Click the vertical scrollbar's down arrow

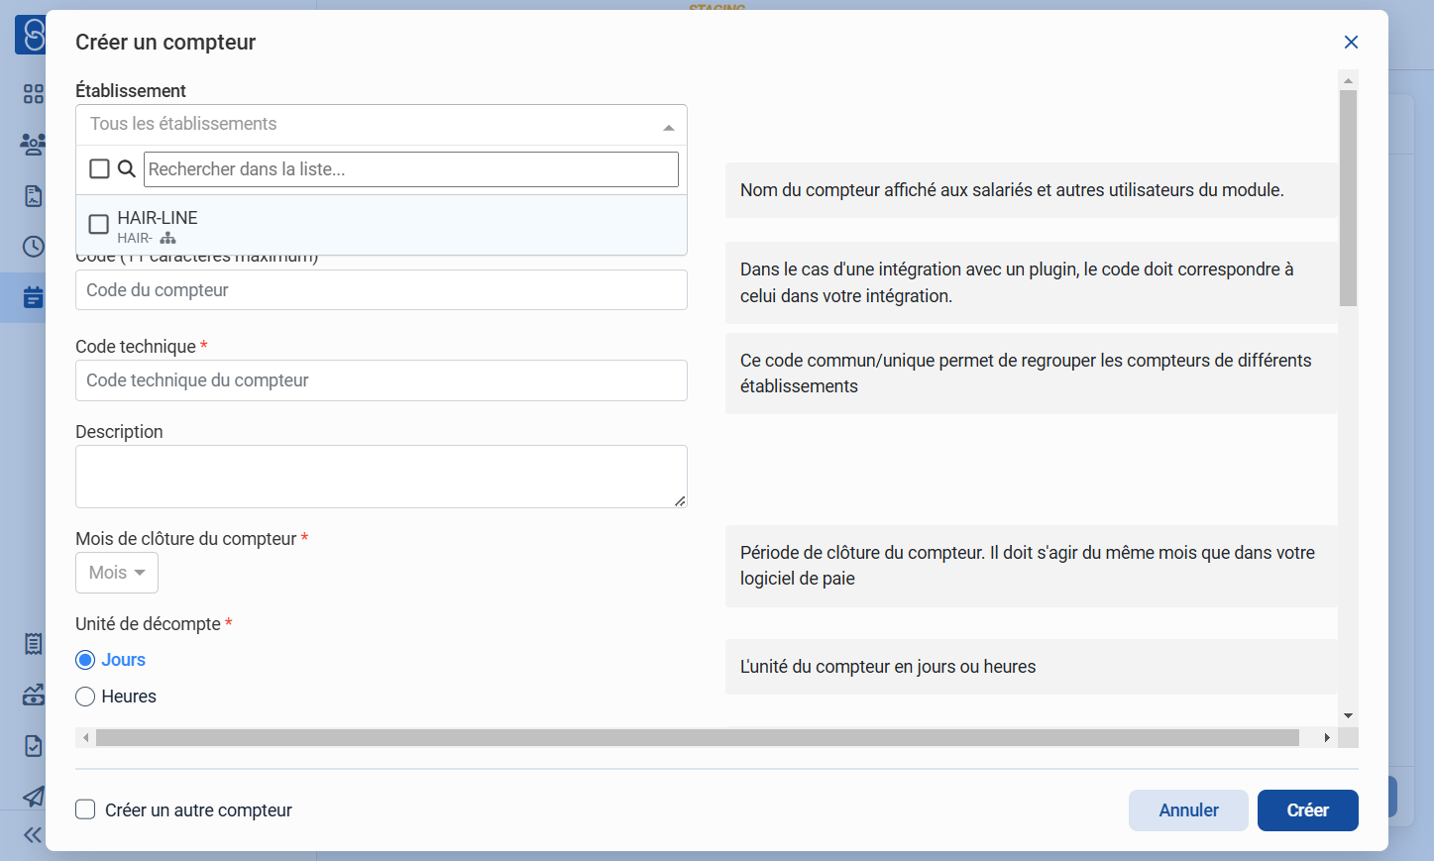(x=1348, y=715)
